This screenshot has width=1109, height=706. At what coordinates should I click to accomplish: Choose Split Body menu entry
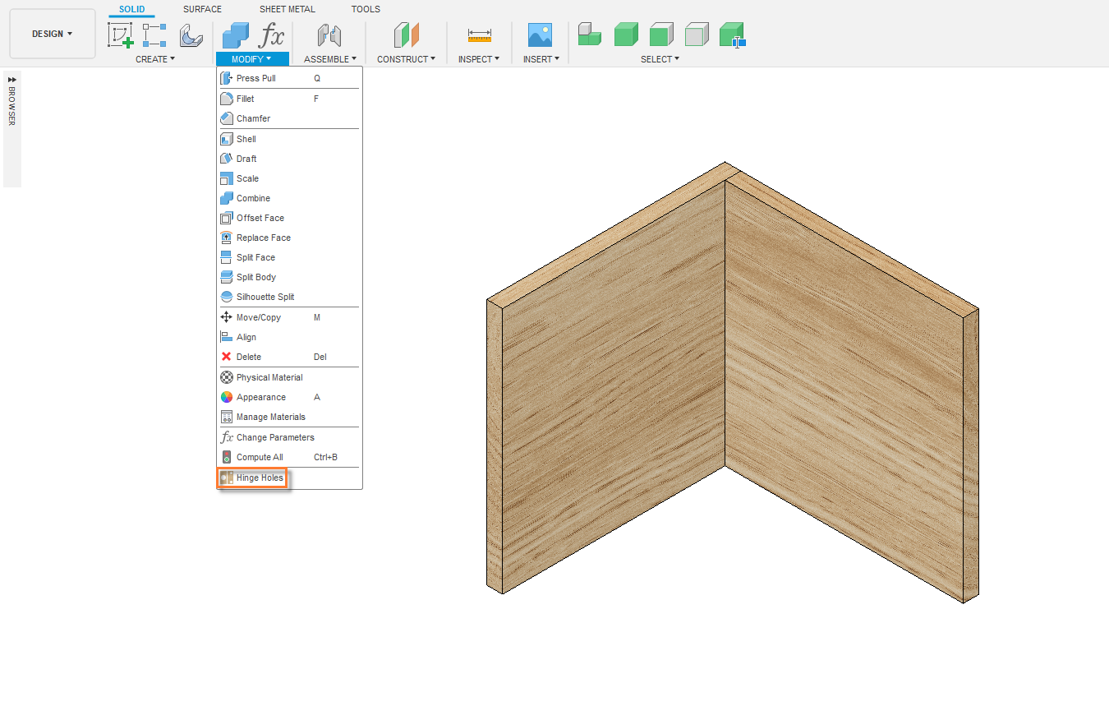[255, 277]
